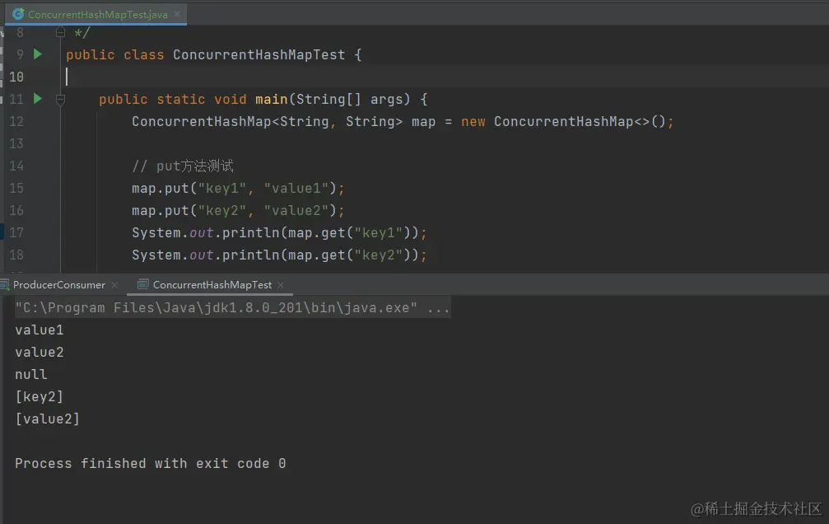Click the ConcurrentHashMapTest run tab icon

coord(142,285)
